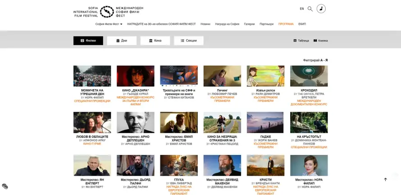Viewport: 401px width, 195px height.
Task: Open the КРОКОДИЛ film thumbnail
Action: [x=309, y=76]
